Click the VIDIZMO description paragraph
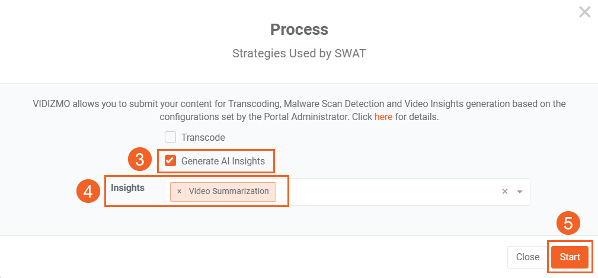598x278 pixels. tap(299, 110)
